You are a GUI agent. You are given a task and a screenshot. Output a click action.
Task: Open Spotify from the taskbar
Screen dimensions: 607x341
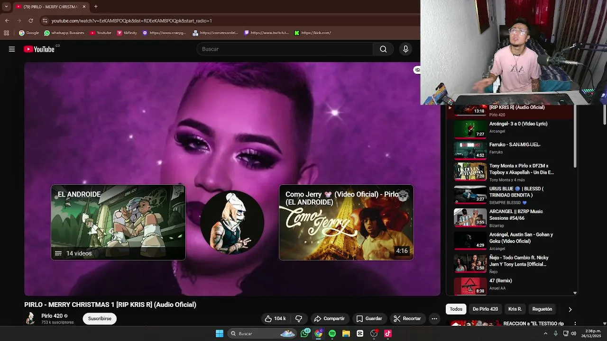[x=332, y=333]
